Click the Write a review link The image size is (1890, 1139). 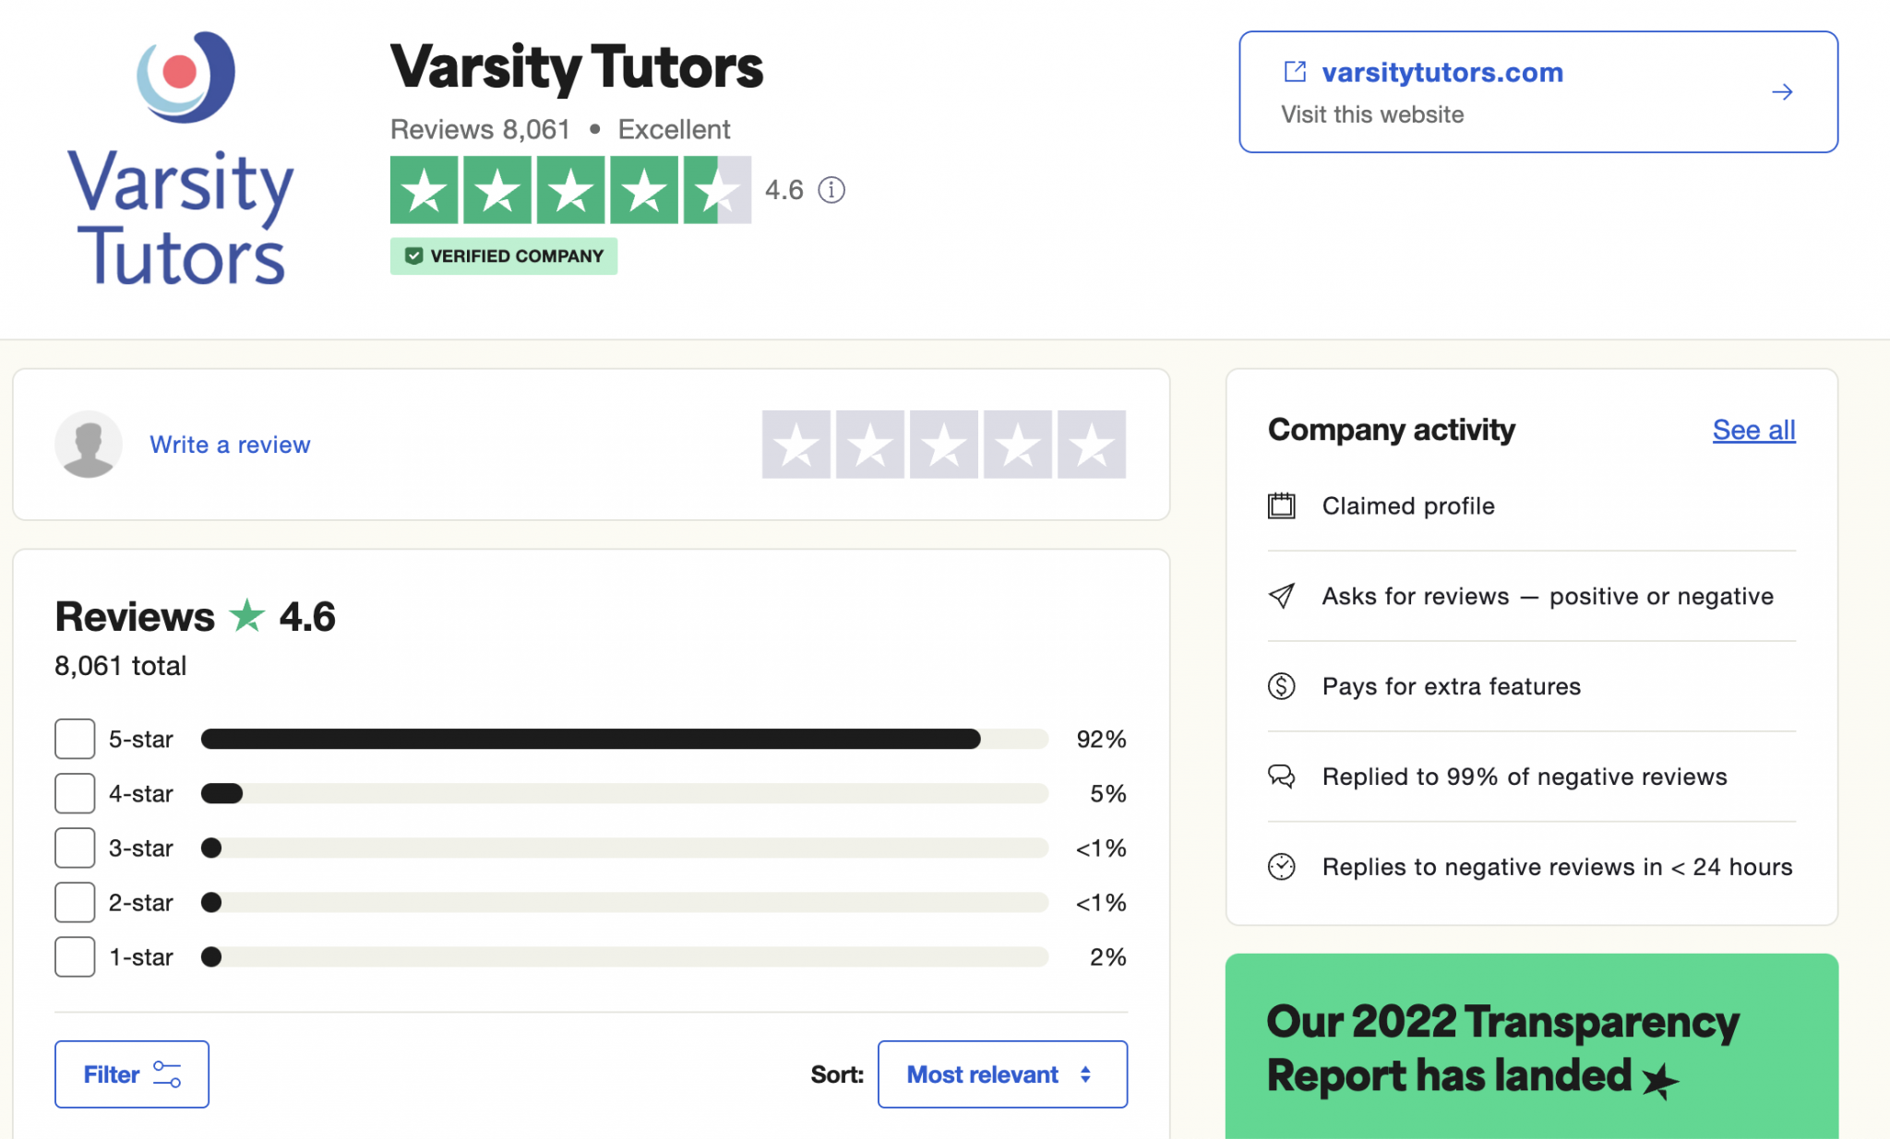230,445
